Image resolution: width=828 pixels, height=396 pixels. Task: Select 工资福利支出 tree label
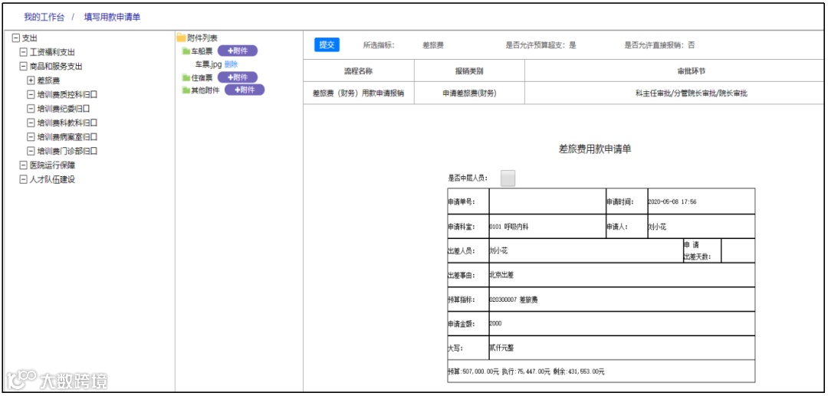[x=52, y=52]
